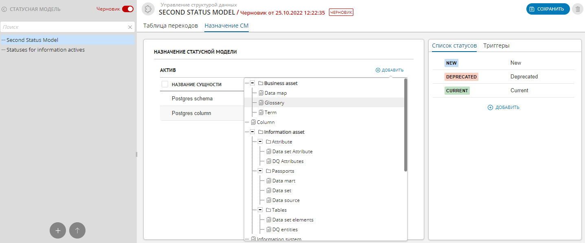Open the Триггеры tab
Viewport: 585px width, 243px height.
[496, 46]
